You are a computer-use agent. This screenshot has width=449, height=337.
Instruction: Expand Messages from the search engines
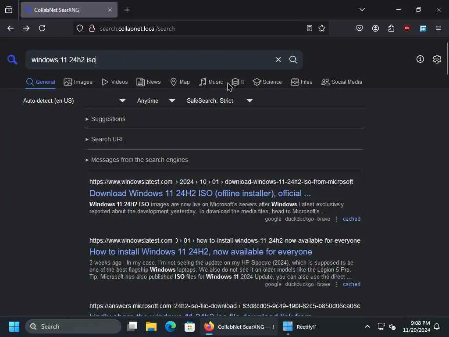pyautogui.click(x=137, y=160)
